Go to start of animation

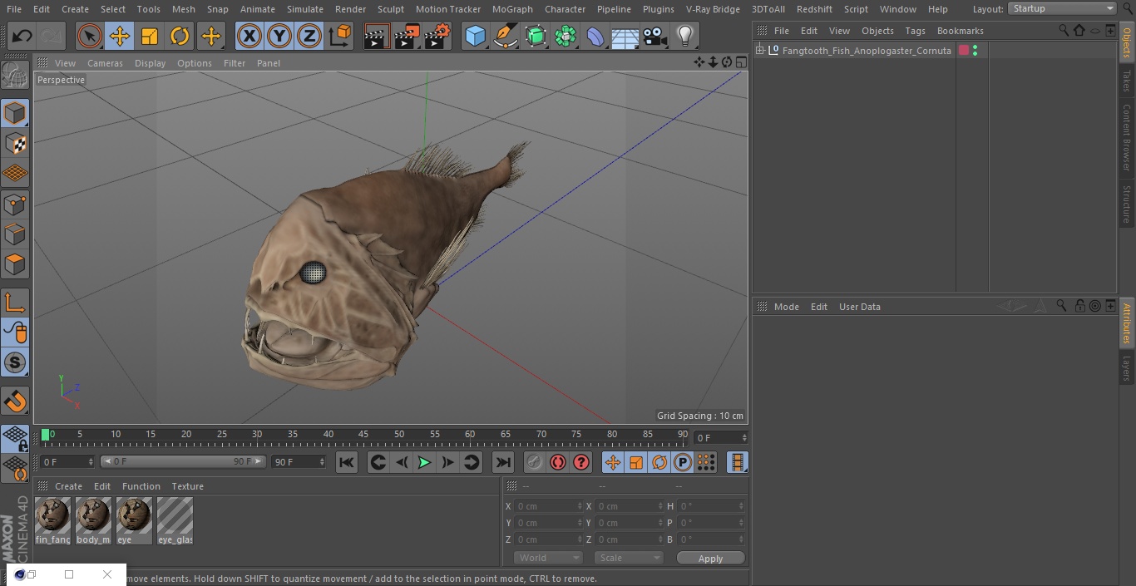coord(347,462)
